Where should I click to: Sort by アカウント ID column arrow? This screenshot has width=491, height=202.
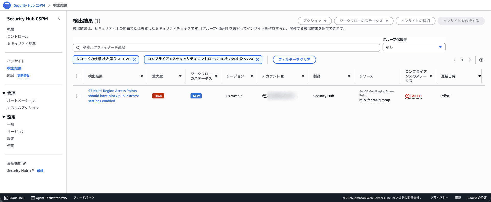tap(303, 76)
